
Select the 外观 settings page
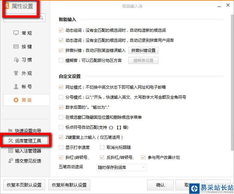click(26, 73)
